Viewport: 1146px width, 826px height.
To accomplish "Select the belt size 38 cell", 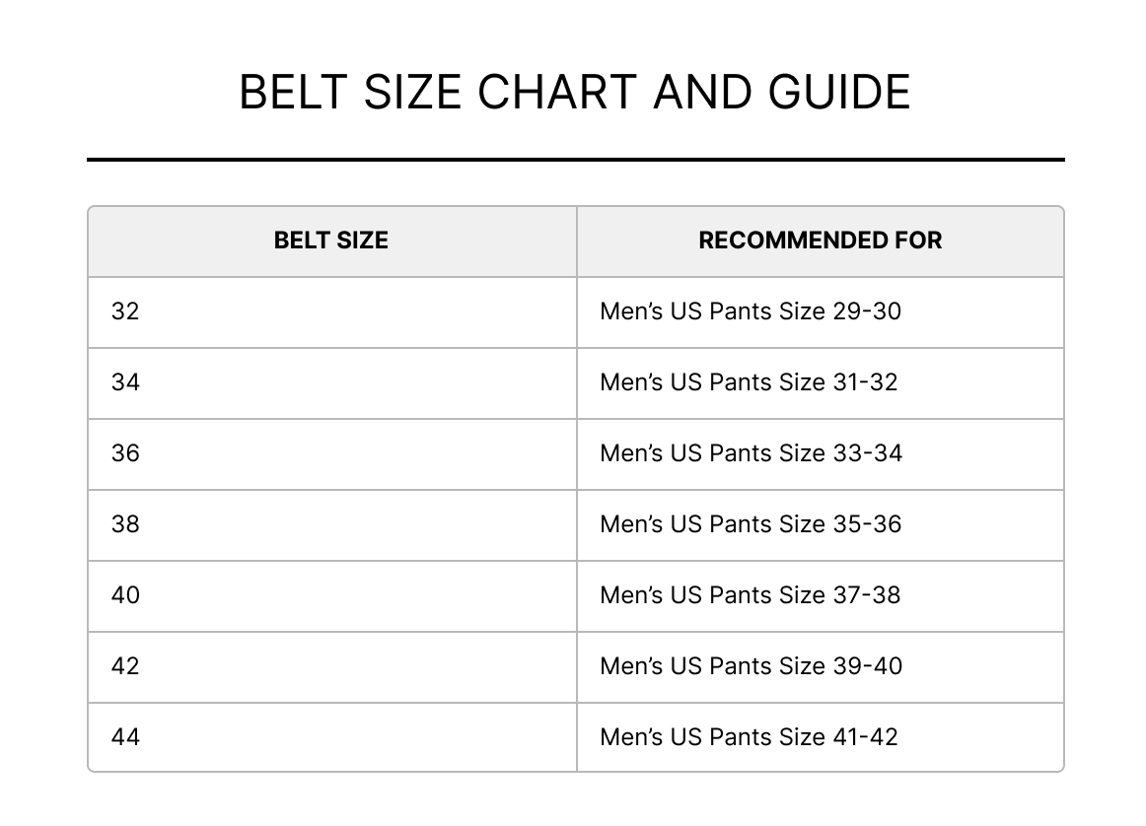I will (x=125, y=524).
